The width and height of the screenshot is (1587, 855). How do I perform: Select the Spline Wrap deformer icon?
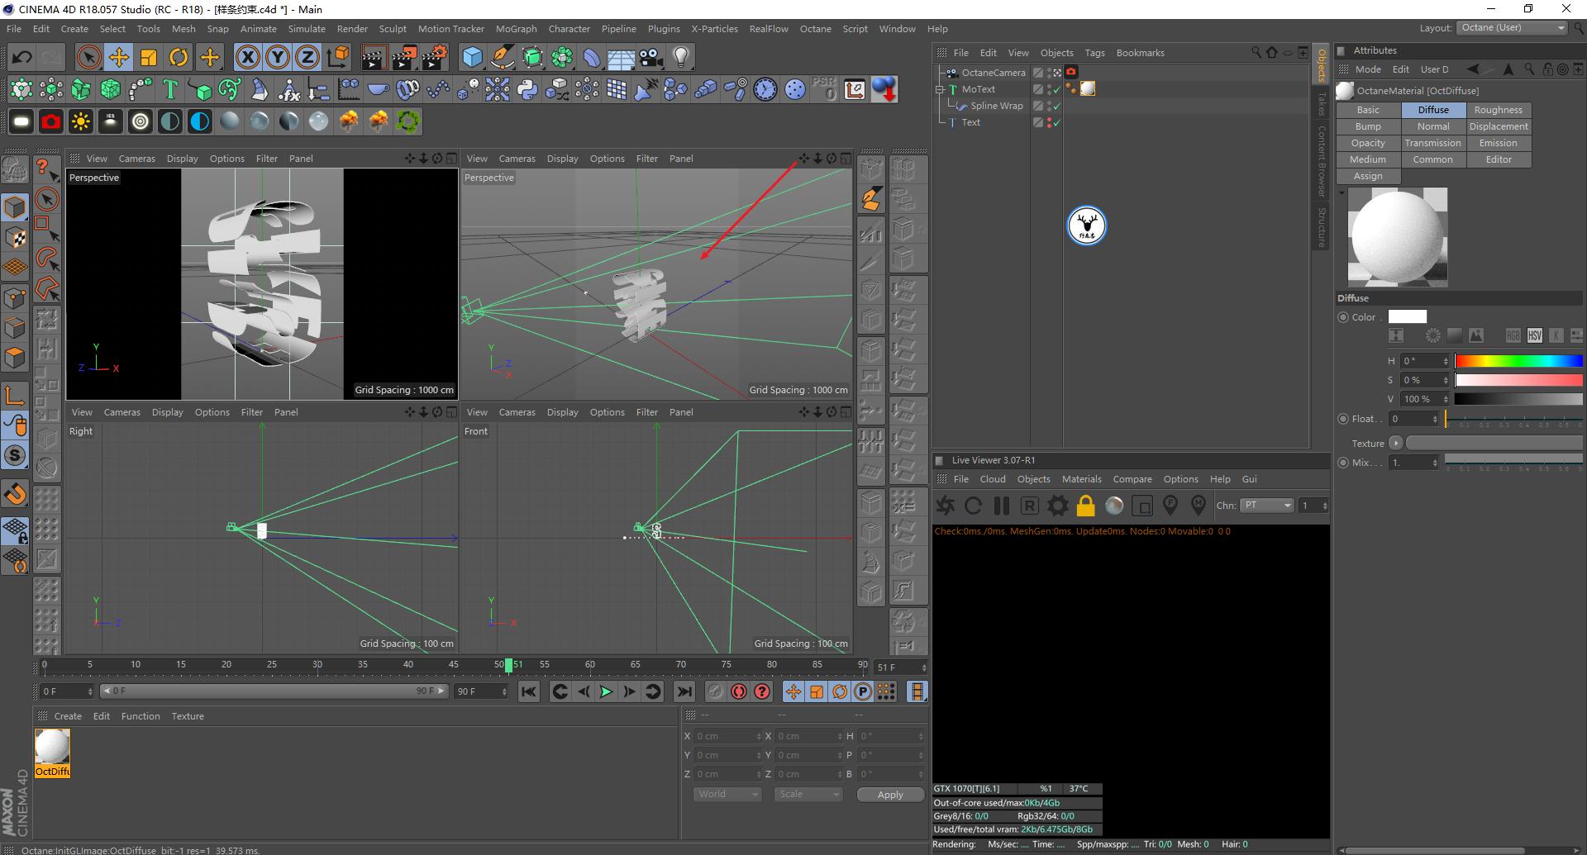tap(960, 106)
